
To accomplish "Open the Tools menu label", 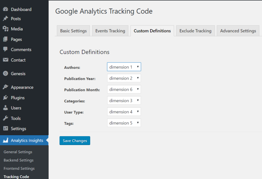I will click(x=16, y=118).
